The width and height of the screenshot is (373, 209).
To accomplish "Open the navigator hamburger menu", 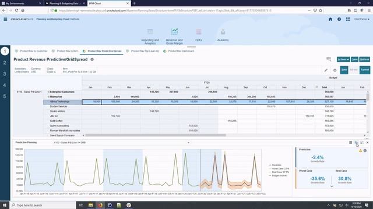I will (5, 19).
